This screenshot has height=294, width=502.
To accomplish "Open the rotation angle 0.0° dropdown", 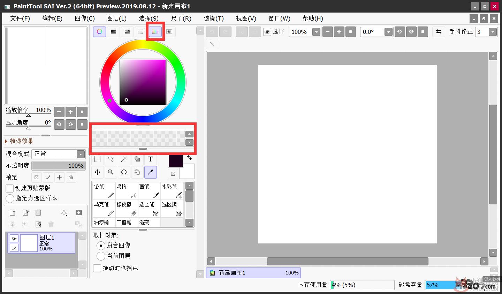I will tap(388, 32).
